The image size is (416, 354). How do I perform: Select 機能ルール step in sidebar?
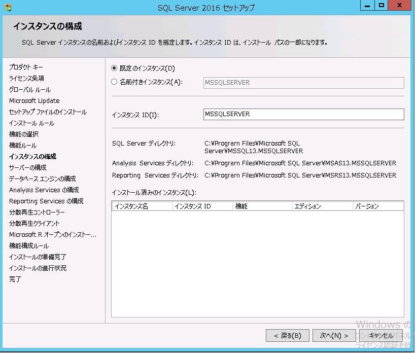pos(22,146)
